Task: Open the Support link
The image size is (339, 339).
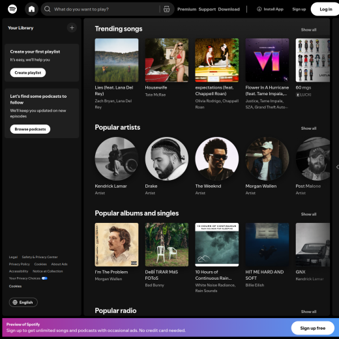Action: tap(207, 9)
